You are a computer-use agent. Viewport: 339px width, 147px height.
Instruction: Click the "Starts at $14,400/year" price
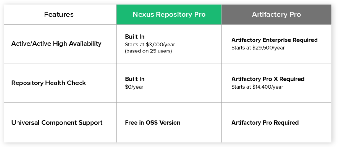pyautogui.click(x=257, y=87)
